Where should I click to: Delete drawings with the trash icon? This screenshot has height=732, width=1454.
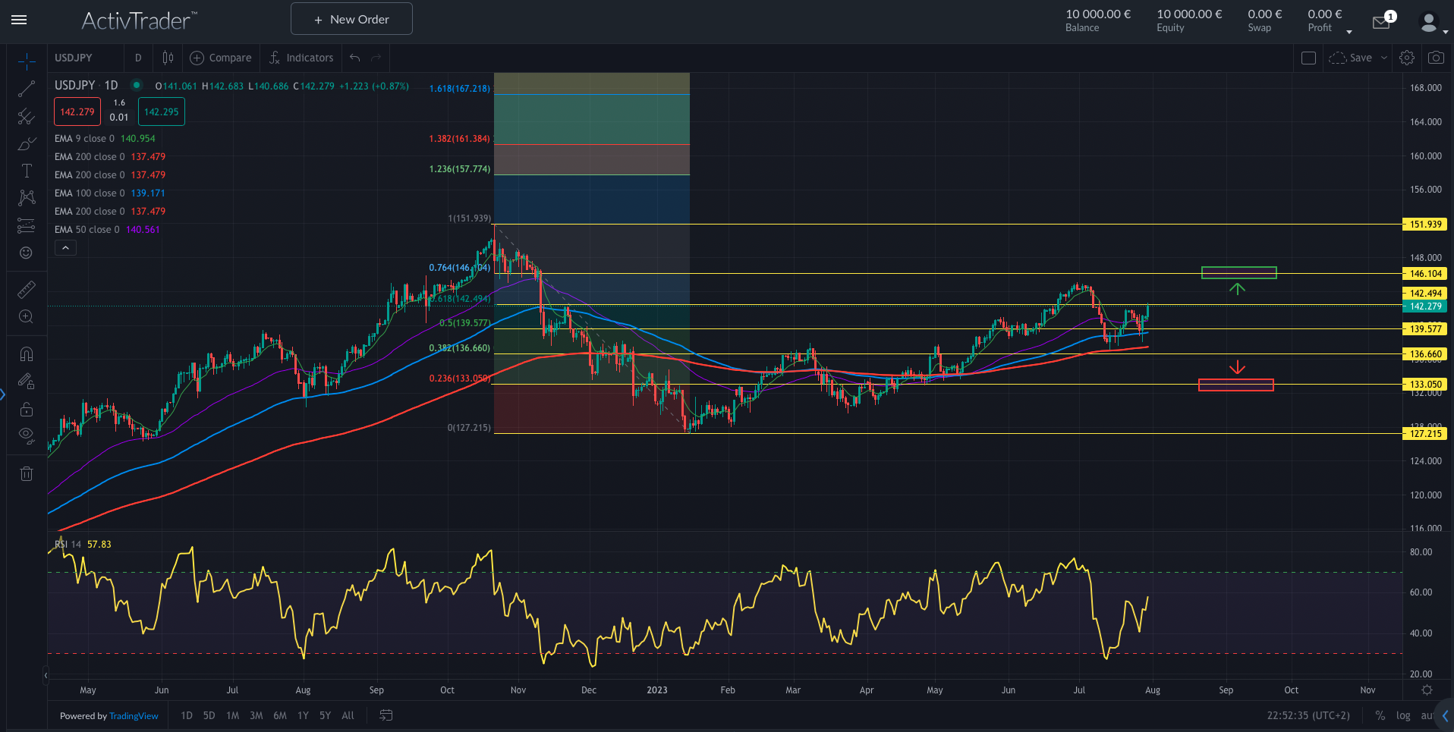pos(27,473)
